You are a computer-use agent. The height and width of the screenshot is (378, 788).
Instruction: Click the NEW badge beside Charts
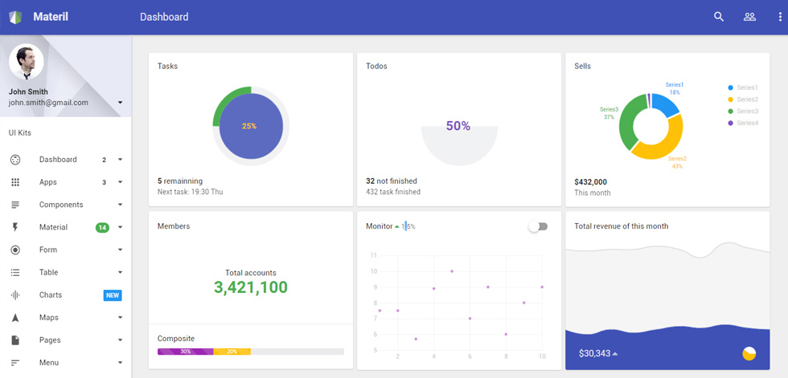pyautogui.click(x=113, y=295)
